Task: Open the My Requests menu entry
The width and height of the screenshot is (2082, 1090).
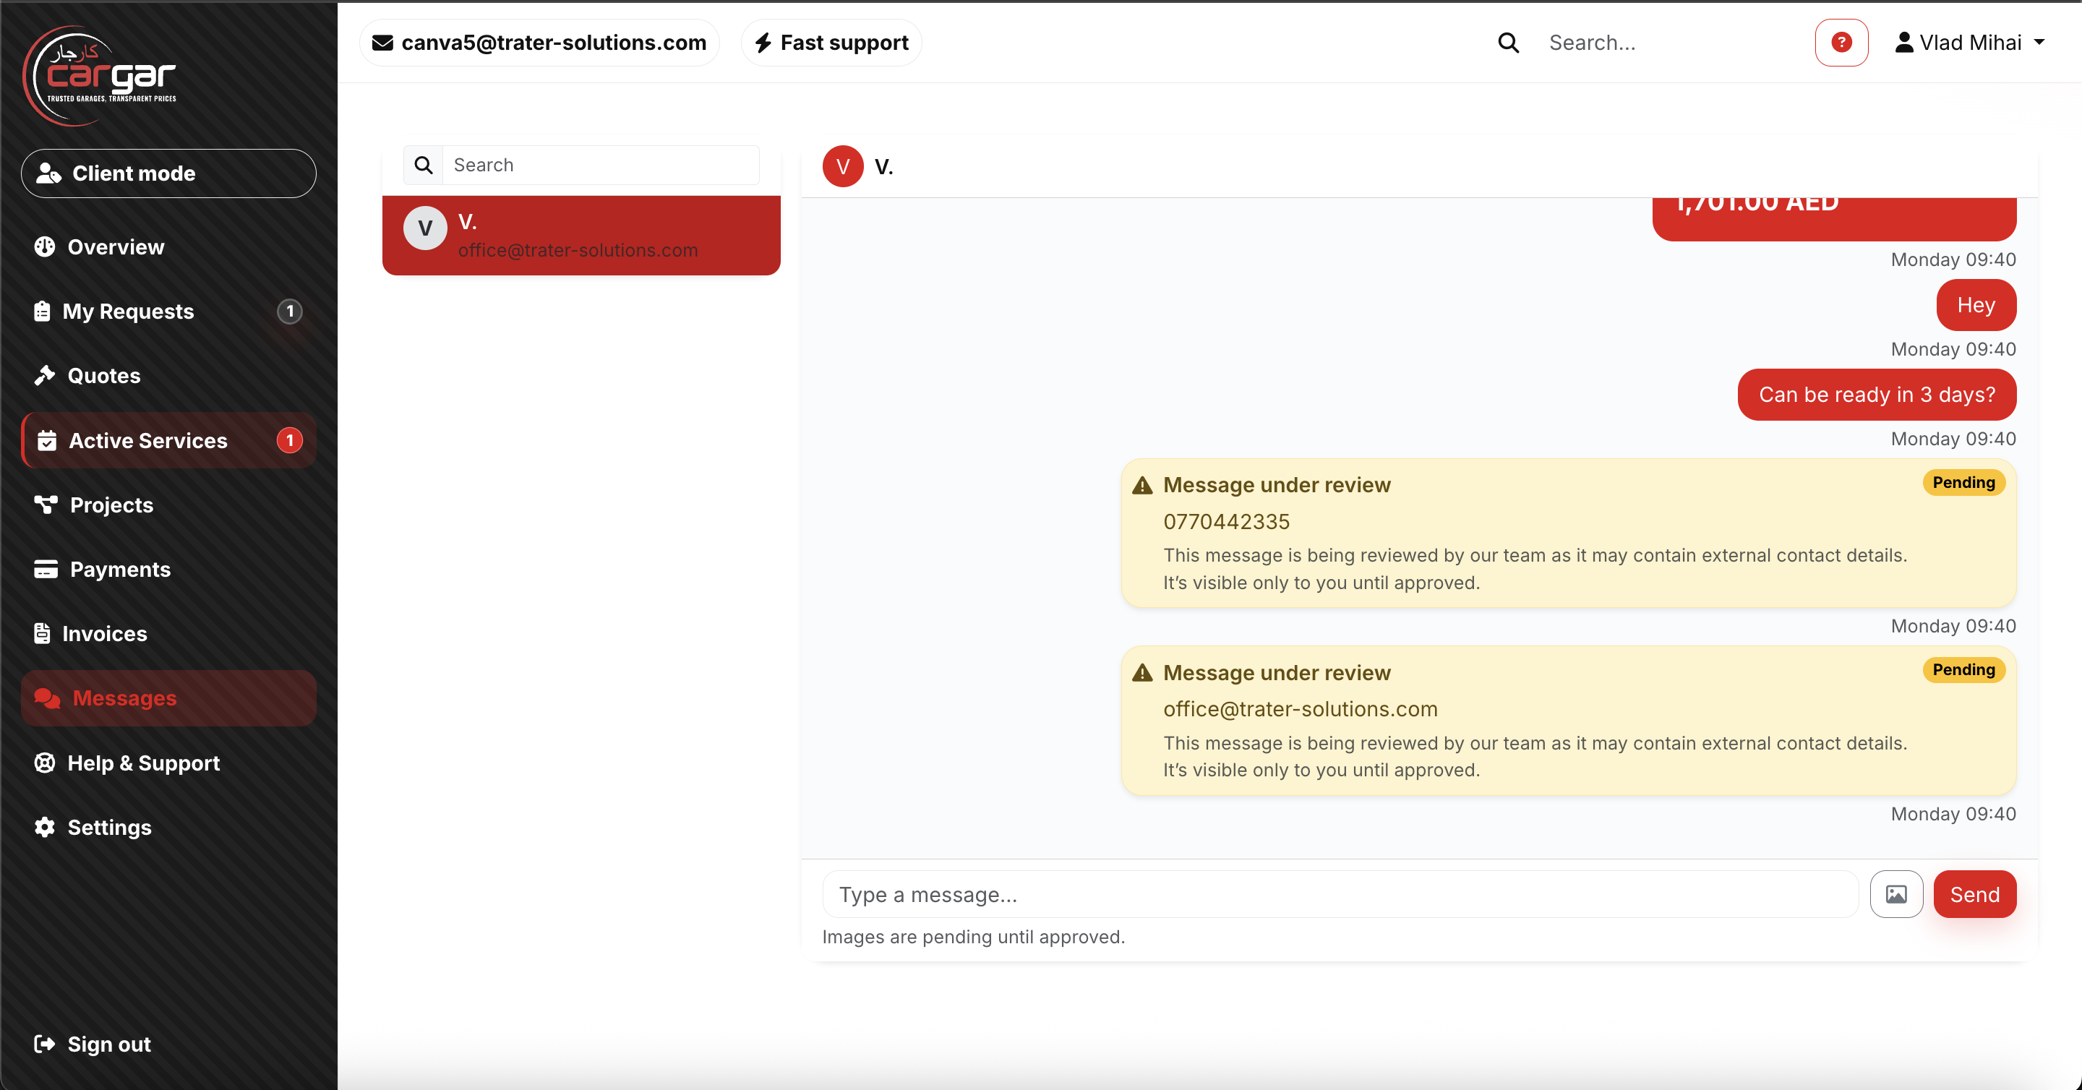Action: (x=129, y=311)
